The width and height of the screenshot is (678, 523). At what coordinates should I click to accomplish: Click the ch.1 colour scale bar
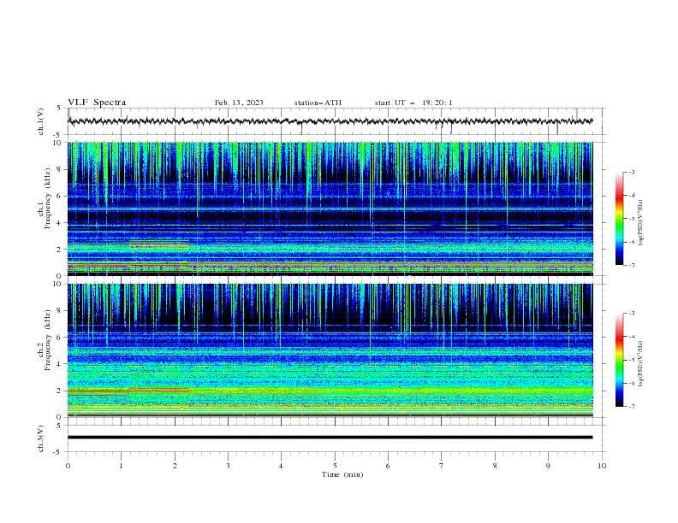[619, 219]
